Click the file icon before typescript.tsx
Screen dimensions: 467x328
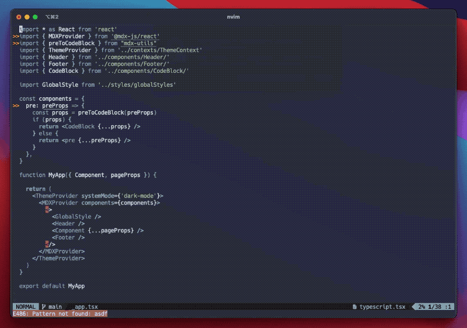pos(354,306)
